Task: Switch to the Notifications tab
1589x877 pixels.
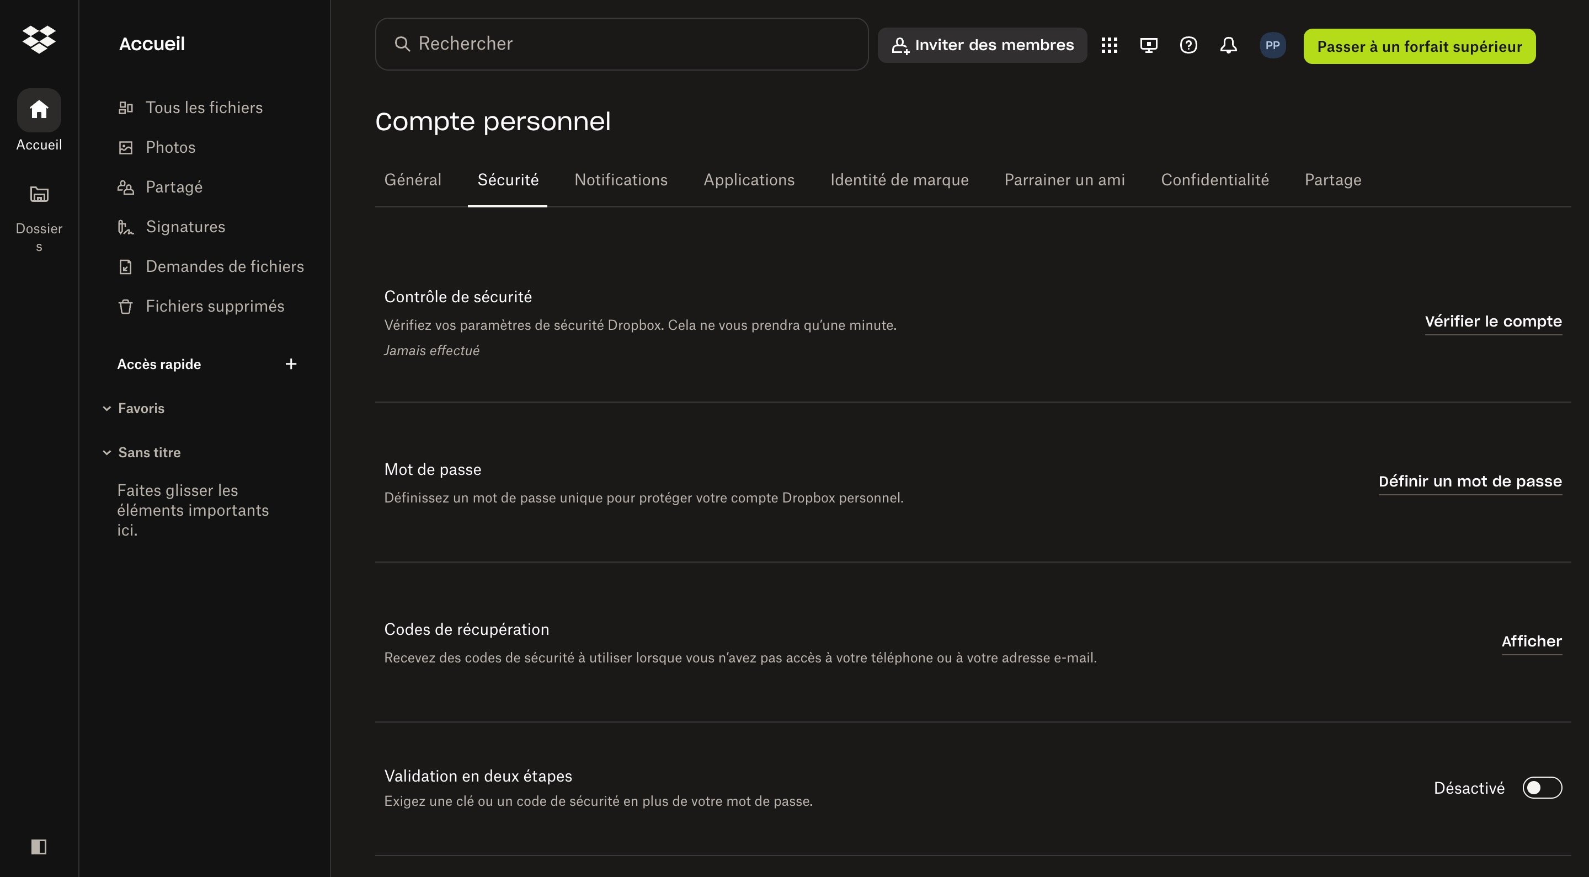Action: click(621, 179)
